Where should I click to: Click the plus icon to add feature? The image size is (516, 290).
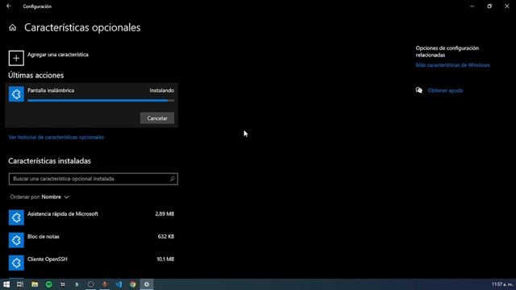[x=16, y=58]
